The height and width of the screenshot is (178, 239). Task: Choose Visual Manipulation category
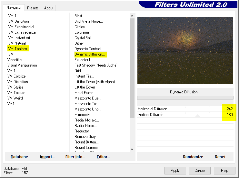click(22, 65)
